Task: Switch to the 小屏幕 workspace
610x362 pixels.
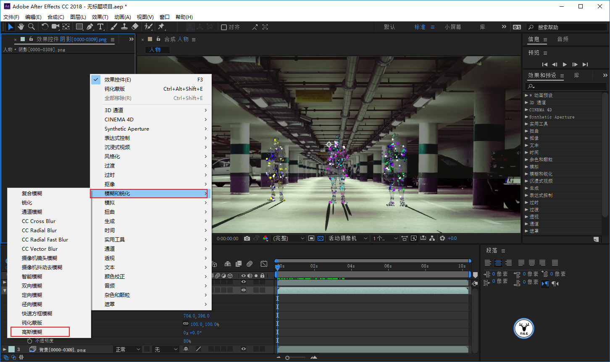Action: (453, 27)
